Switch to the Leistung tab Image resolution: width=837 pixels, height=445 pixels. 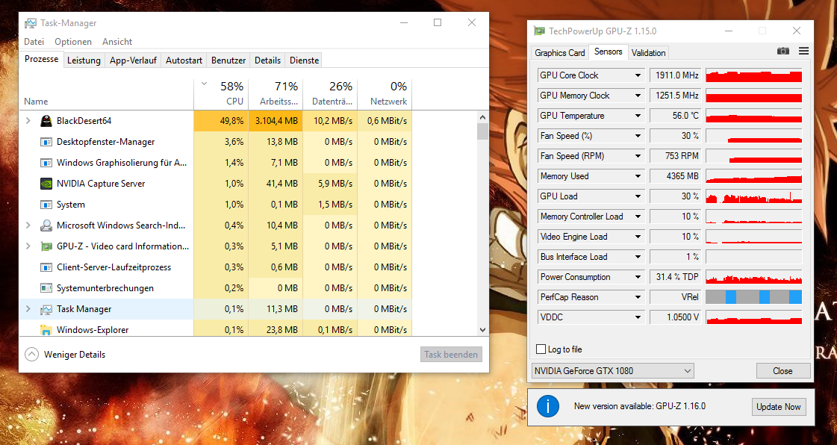84,60
